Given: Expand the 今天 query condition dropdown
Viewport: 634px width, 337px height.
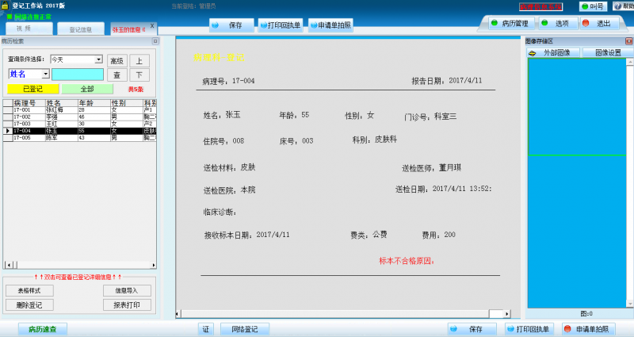Looking at the screenshot, I should 98,59.
